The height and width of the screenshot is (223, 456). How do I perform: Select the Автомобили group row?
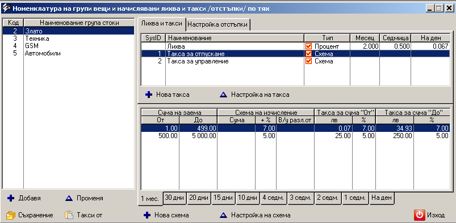pyautogui.click(x=68, y=53)
